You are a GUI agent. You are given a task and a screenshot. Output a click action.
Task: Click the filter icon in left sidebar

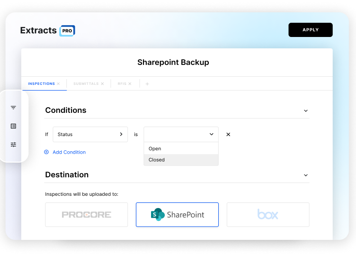coord(13,108)
